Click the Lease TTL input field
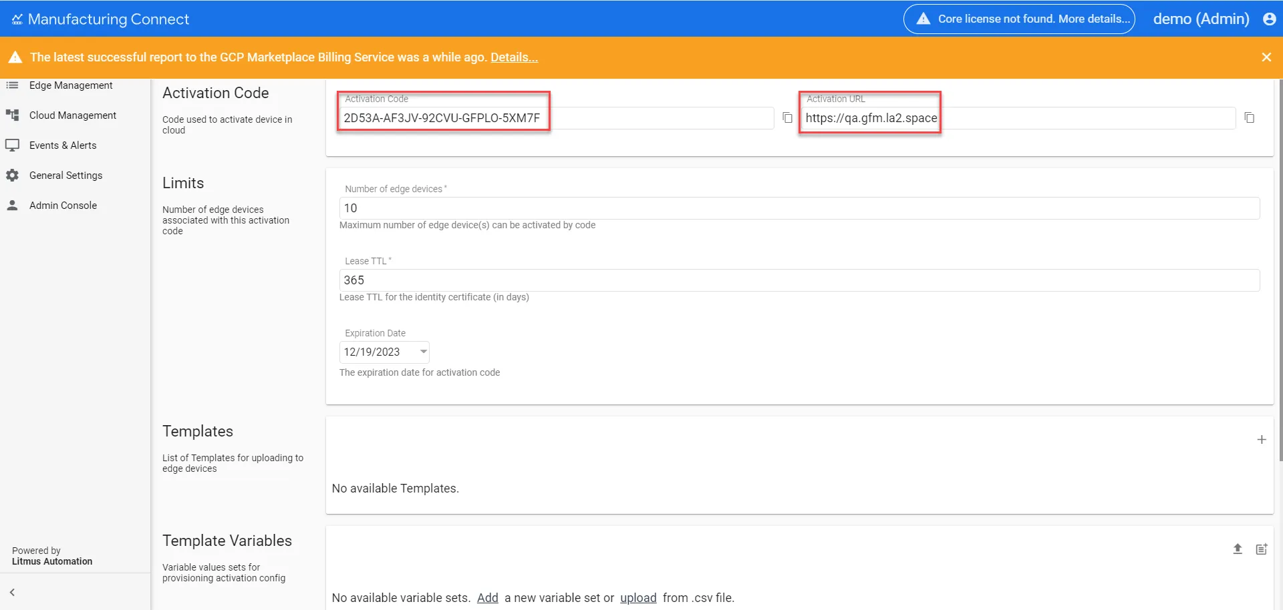The width and height of the screenshot is (1283, 610). [x=800, y=280]
